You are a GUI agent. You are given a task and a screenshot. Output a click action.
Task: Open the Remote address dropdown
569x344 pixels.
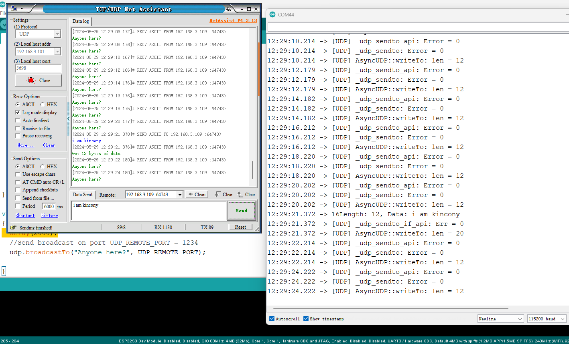180,195
